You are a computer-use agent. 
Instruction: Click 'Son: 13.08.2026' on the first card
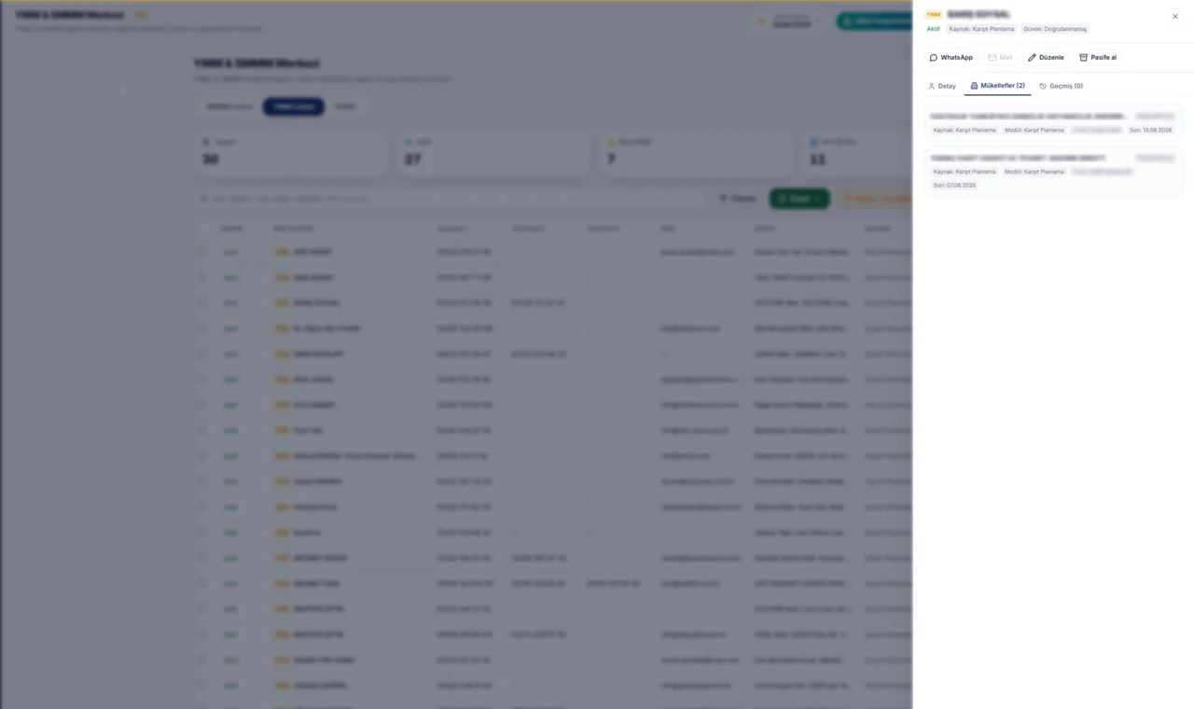pyautogui.click(x=1150, y=131)
